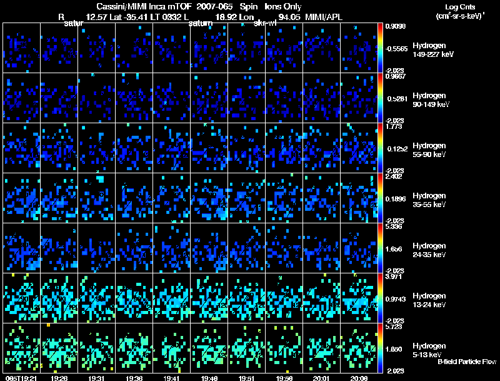
Task: Click the 19:36 time axis label
Action: tap(134, 378)
